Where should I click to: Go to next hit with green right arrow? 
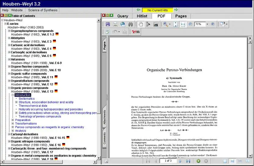click(x=176, y=10)
